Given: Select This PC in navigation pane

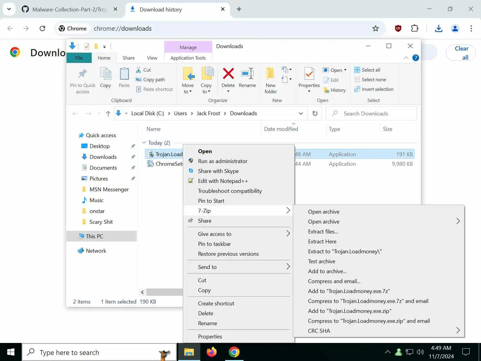Looking at the screenshot, I should 102,236.
